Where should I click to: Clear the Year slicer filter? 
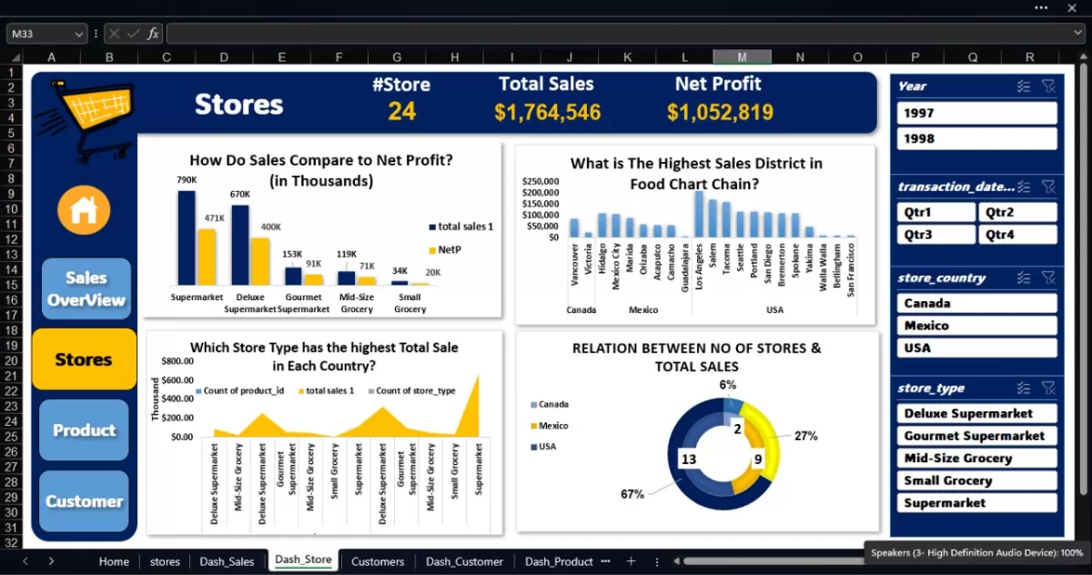(x=1048, y=86)
